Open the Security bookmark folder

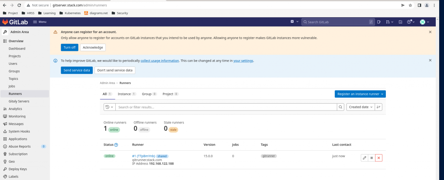coord(120,13)
